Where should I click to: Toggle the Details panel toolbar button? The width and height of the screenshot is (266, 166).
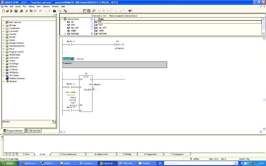click(89, 11)
